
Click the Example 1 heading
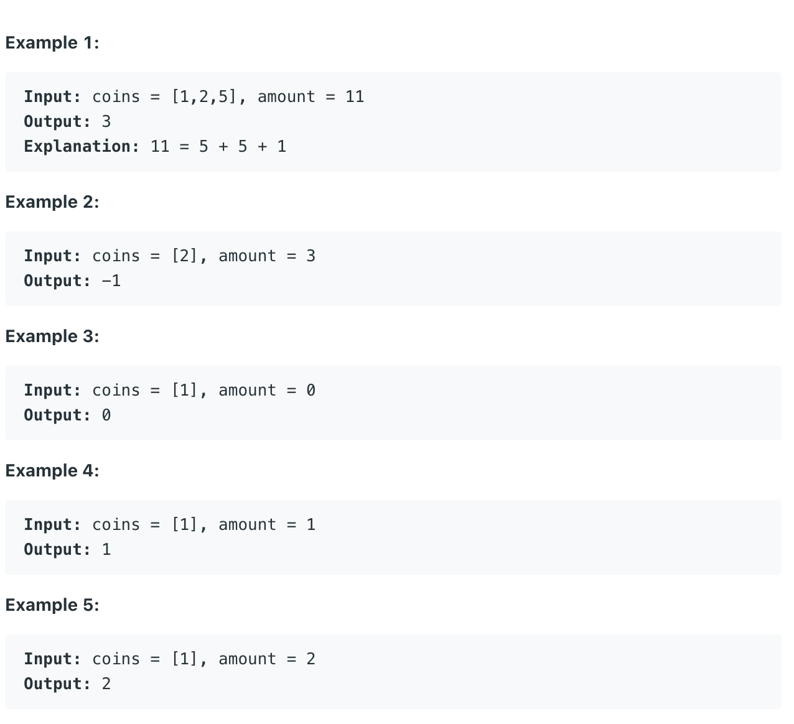(x=52, y=43)
